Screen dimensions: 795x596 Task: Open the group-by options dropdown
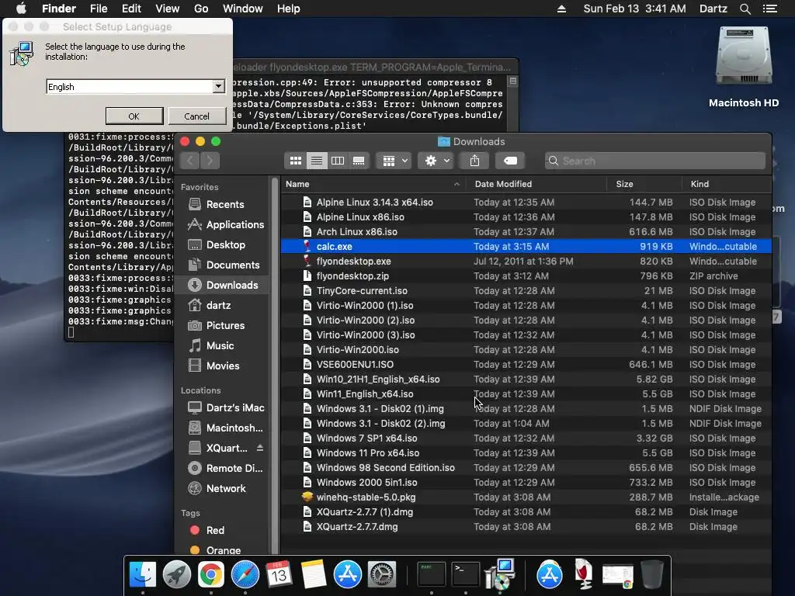click(395, 161)
